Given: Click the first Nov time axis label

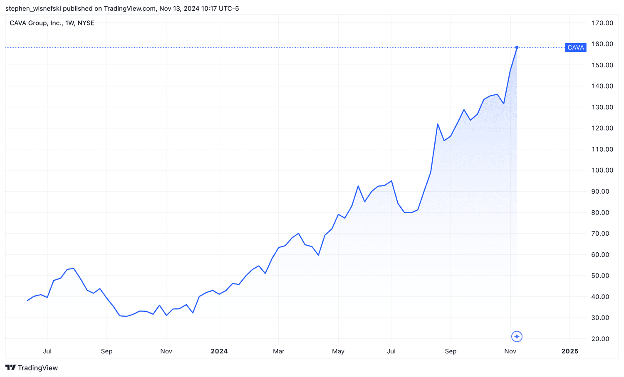Looking at the screenshot, I should pyautogui.click(x=166, y=351).
